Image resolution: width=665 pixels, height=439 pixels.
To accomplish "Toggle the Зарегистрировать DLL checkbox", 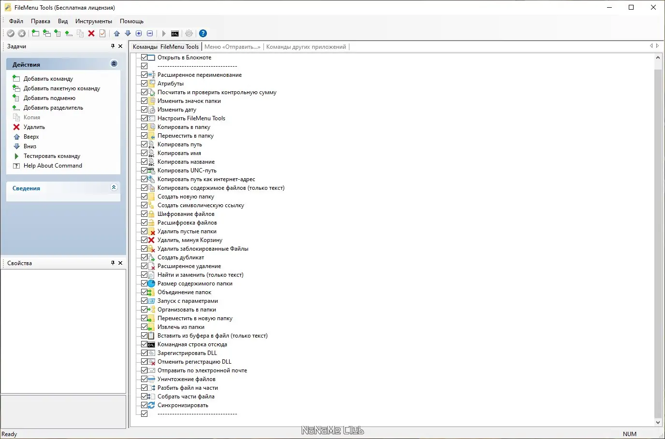I will (x=144, y=353).
